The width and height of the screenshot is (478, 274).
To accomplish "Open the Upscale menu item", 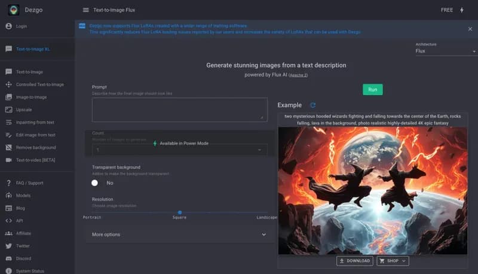I will point(24,109).
